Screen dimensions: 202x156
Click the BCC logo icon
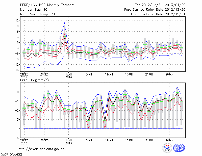click(x=167, y=148)
